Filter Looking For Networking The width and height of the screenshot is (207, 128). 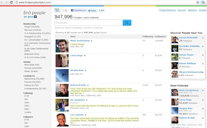[x=34, y=79]
